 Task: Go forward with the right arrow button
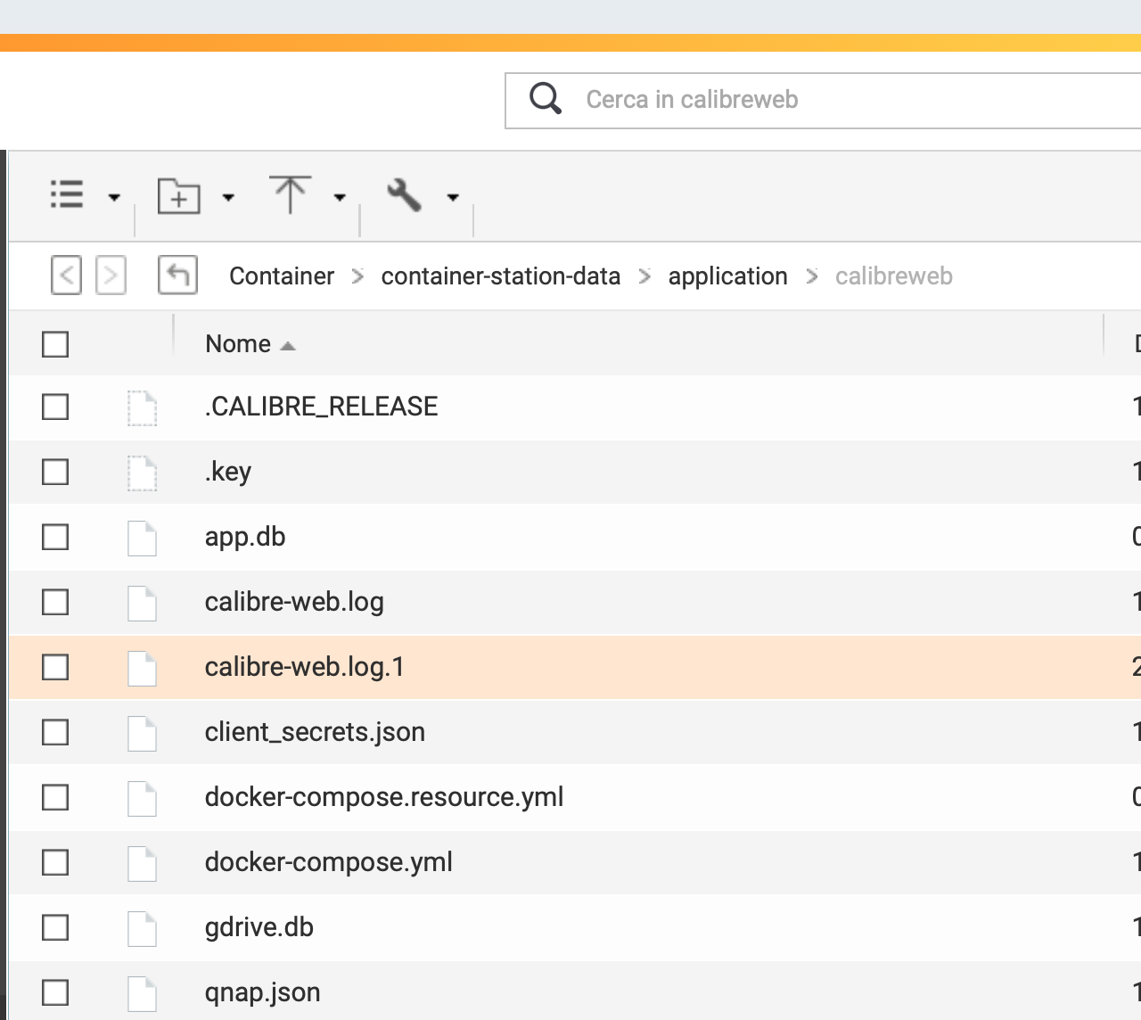pos(111,276)
